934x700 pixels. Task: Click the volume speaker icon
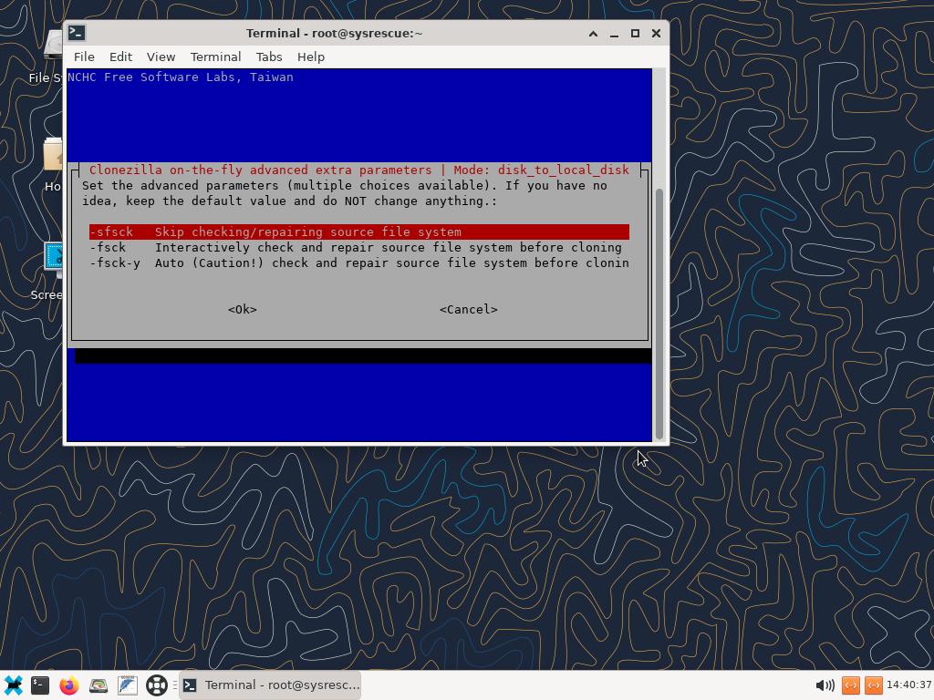coord(825,685)
